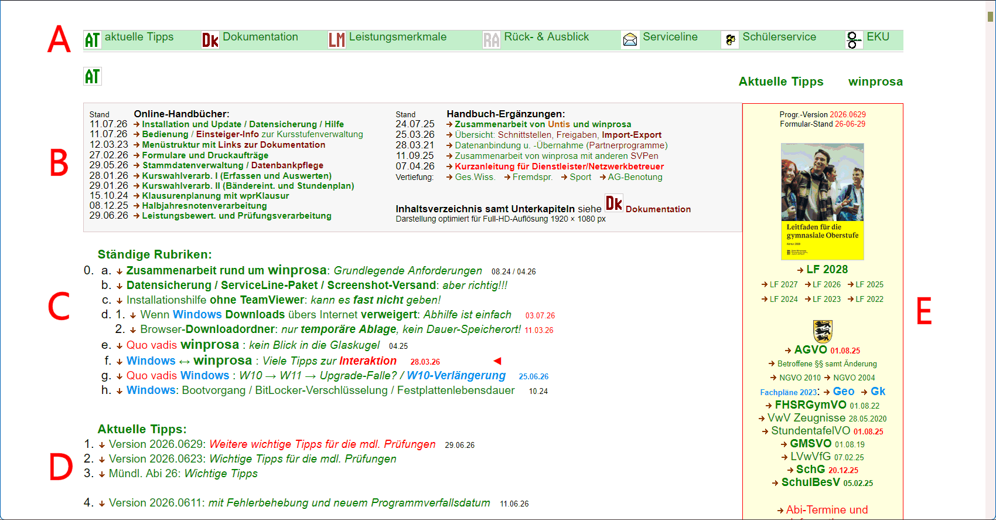
Task: Click the RA Rück- & Ausblick icon
Action: pyautogui.click(x=492, y=40)
